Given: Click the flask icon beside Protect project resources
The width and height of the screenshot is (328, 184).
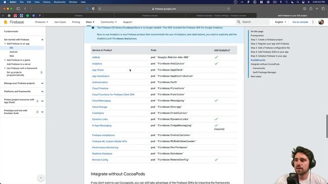Looking at the screenshot, I should pos(37,101).
